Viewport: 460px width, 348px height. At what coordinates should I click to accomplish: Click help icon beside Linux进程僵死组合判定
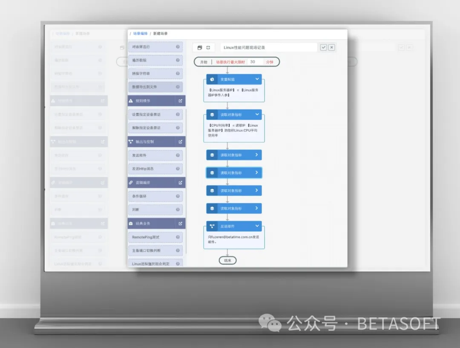coord(178,264)
